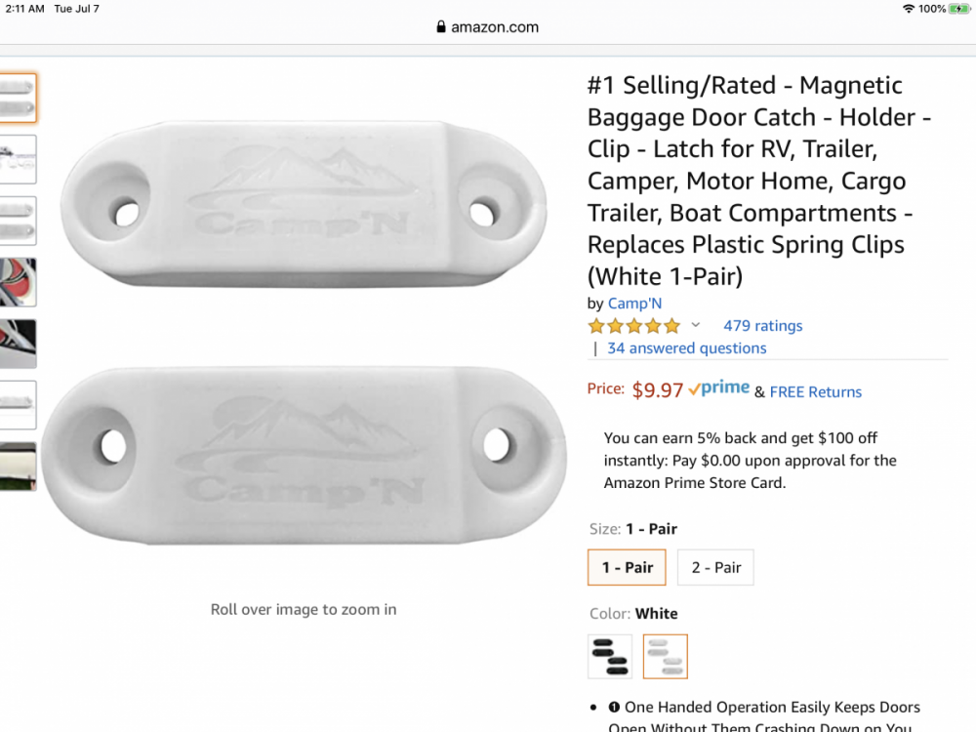The image size is (976, 732).
Task: Show the last thumbnail in the list
Action: tap(18, 467)
